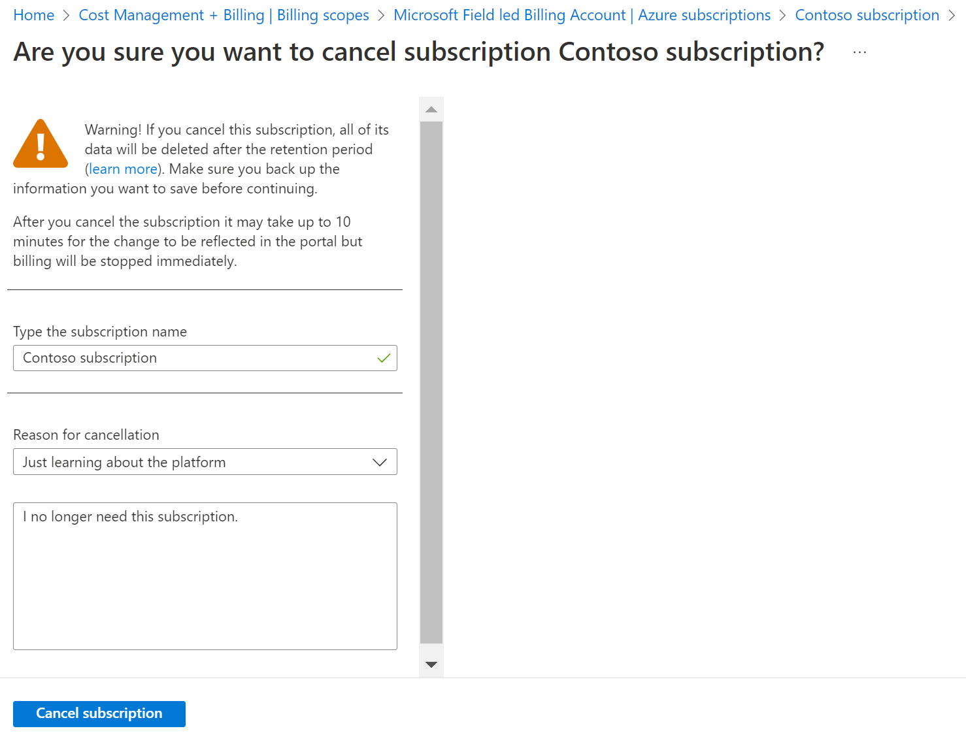Click the green checkmark in name field
The image size is (966, 735).
click(384, 358)
